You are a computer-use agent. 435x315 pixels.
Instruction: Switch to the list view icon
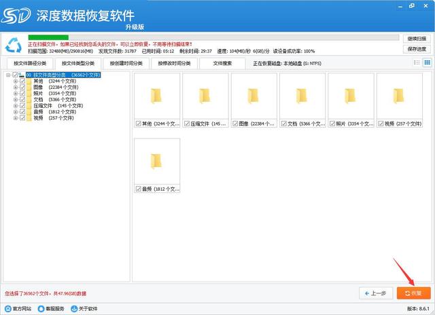[417, 62]
